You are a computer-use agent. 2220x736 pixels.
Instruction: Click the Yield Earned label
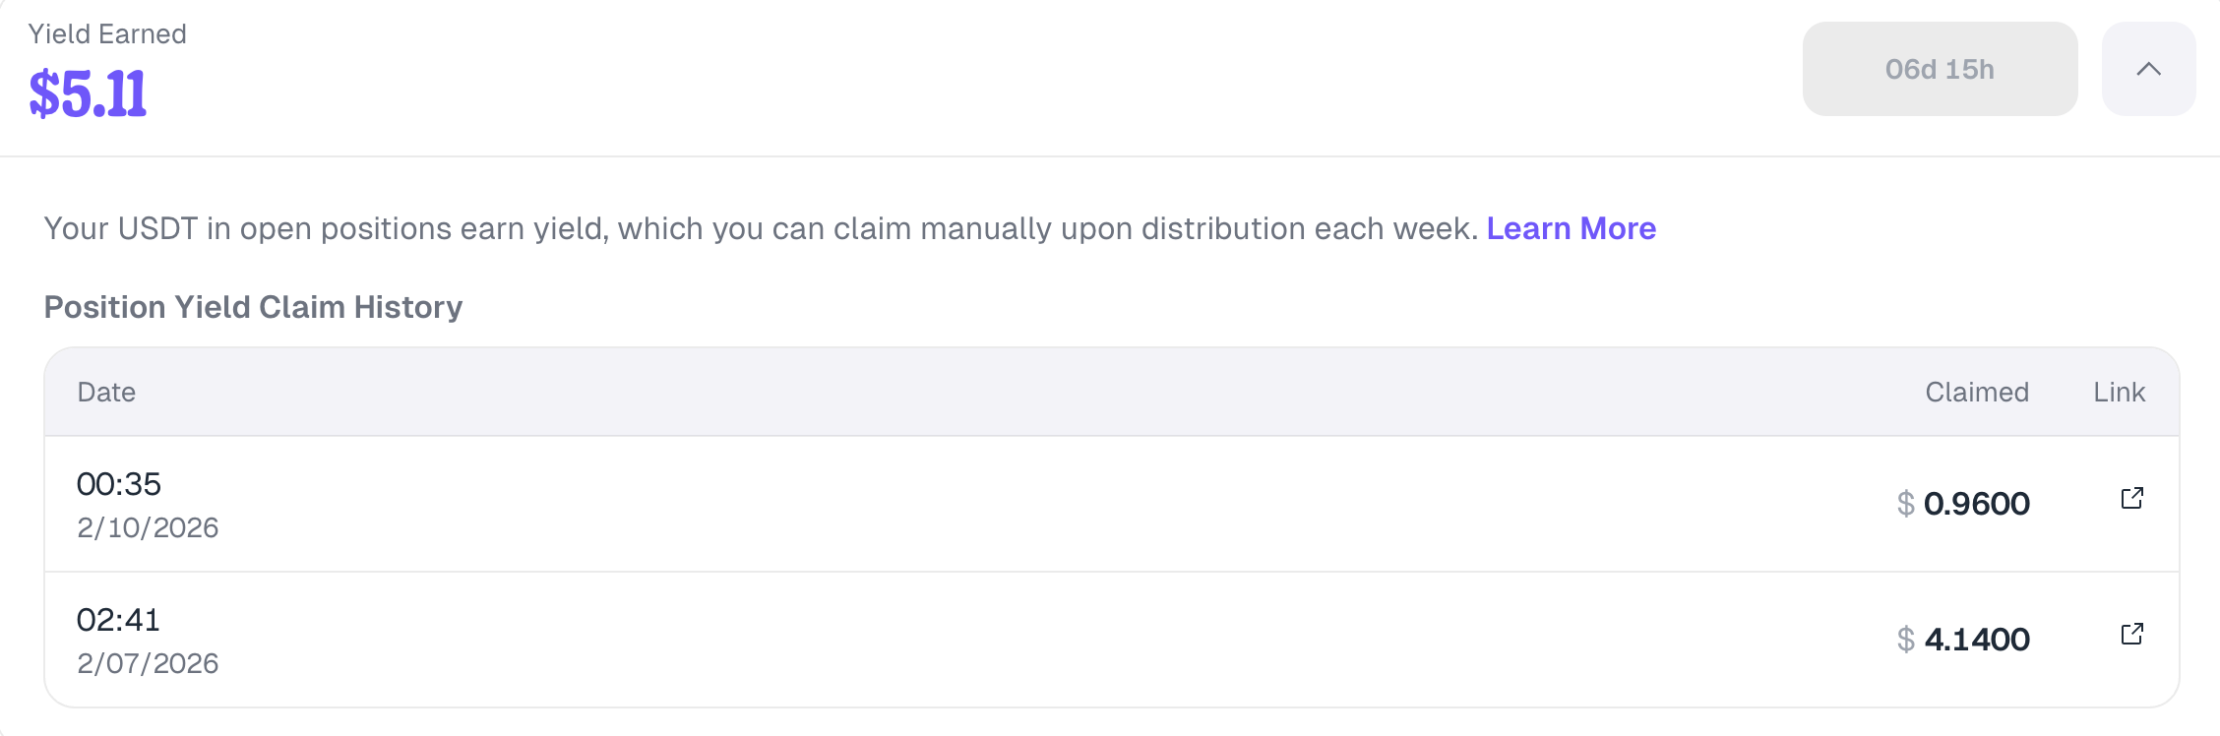point(108,32)
